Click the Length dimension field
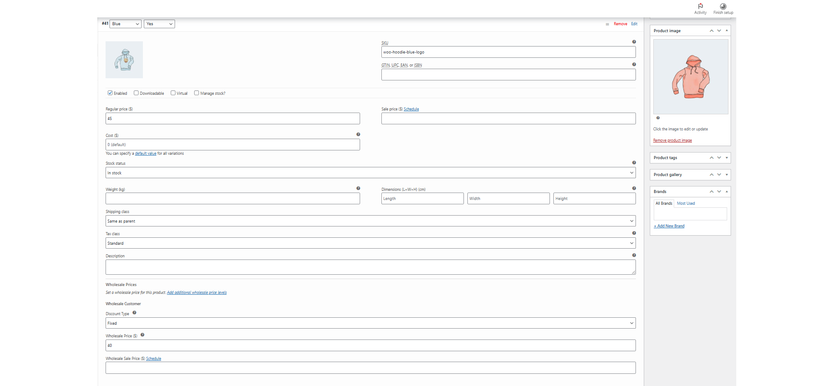This screenshot has width=834, height=386. [423, 199]
